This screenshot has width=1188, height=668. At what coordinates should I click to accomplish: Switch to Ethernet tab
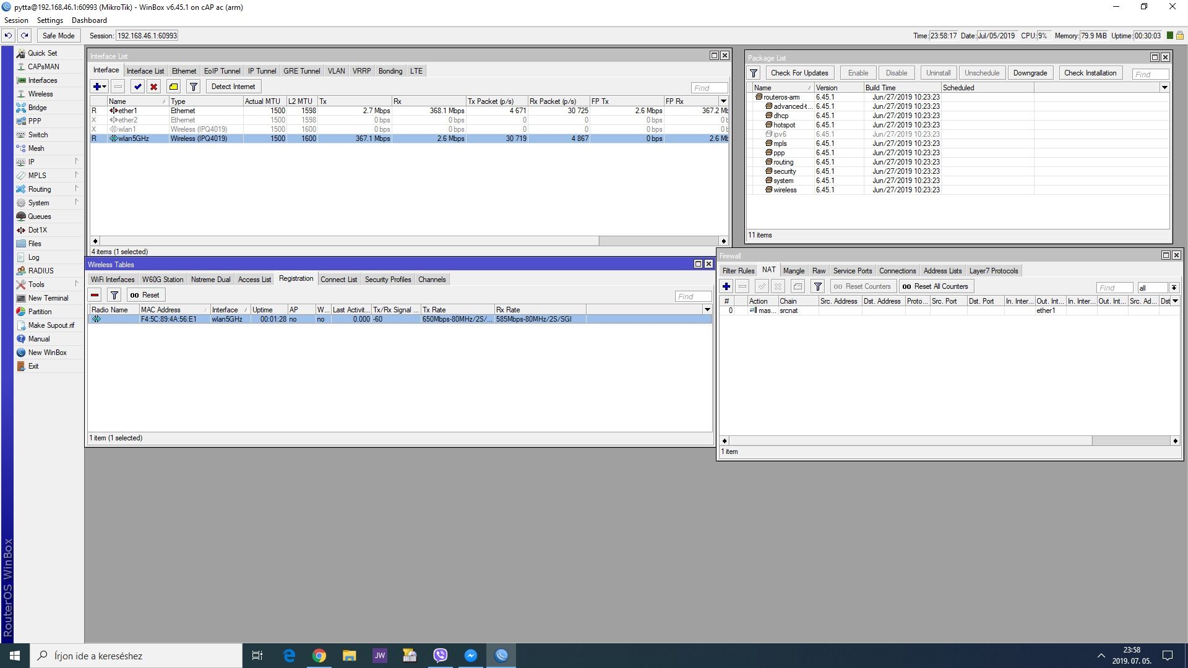[x=184, y=71]
